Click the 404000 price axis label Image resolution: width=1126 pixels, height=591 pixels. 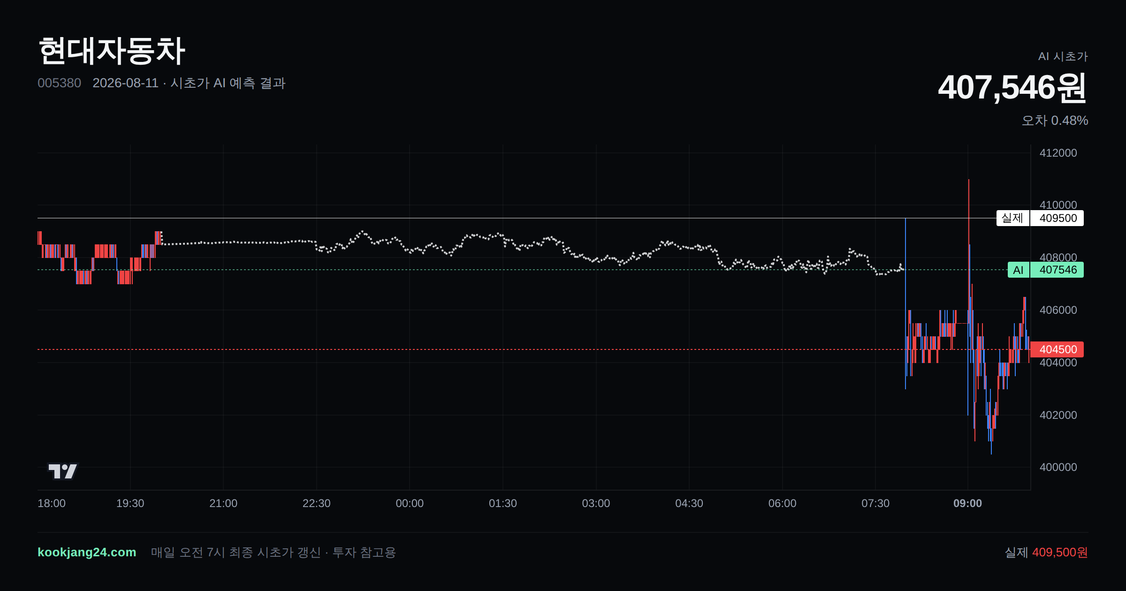pyautogui.click(x=1058, y=363)
